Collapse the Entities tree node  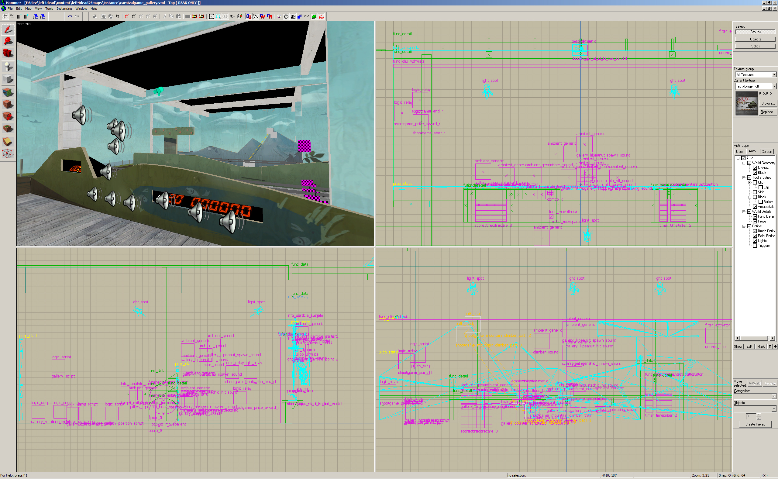(x=744, y=226)
